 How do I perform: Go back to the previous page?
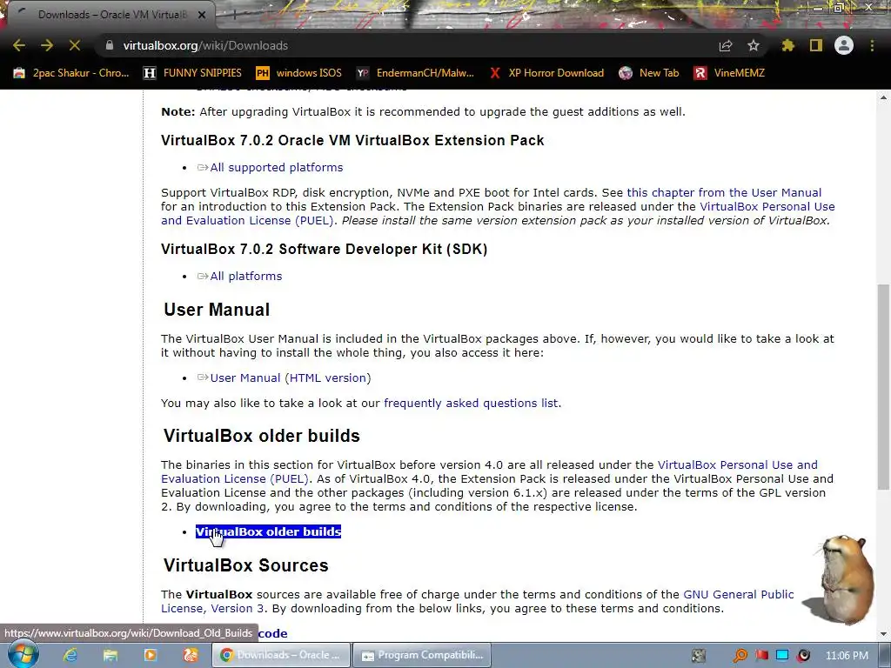pos(19,45)
